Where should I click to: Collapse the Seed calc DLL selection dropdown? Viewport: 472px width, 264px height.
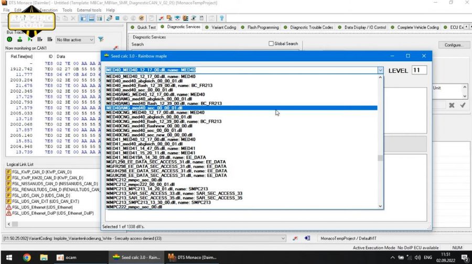tap(380, 70)
